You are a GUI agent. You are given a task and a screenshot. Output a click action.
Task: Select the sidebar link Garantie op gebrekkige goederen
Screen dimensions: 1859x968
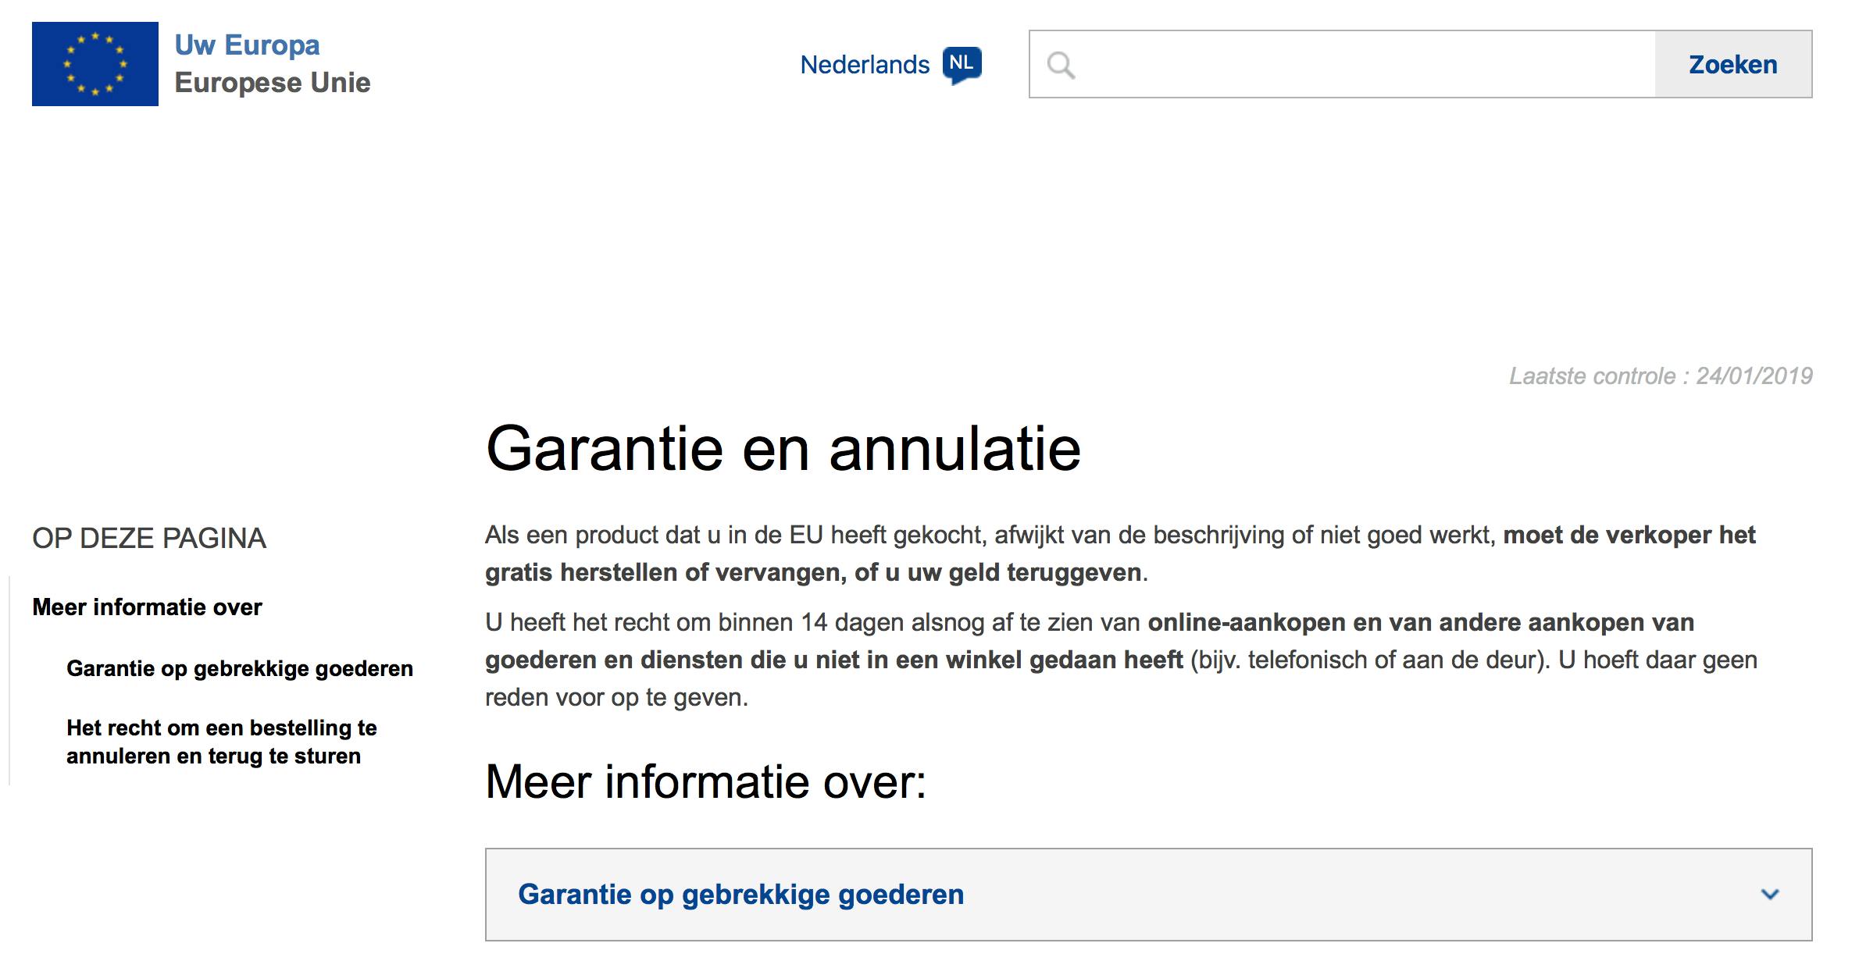[239, 669]
